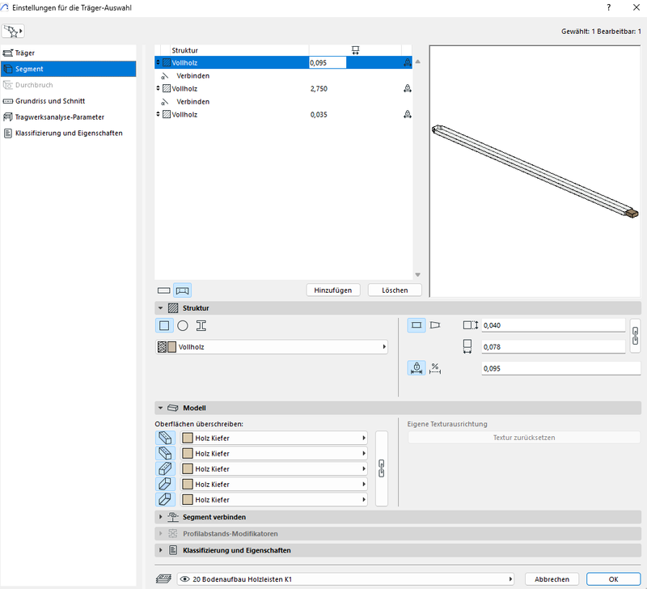This screenshot has width=647, height=589.
Task: Toggle chain link between height and width
Action: point(636,336)
